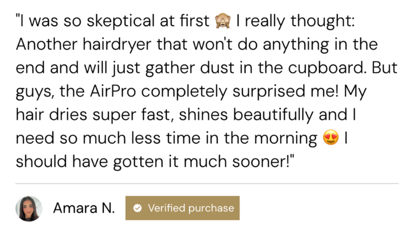
Task: Click the horizontal divider below the review
Action: click(208, 183)
